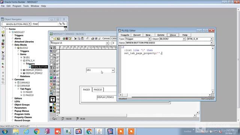Viewport: 240px width, 135px height.
Task: Click Copy icon in Object Navigator sidebar
Action: point(3,55)
